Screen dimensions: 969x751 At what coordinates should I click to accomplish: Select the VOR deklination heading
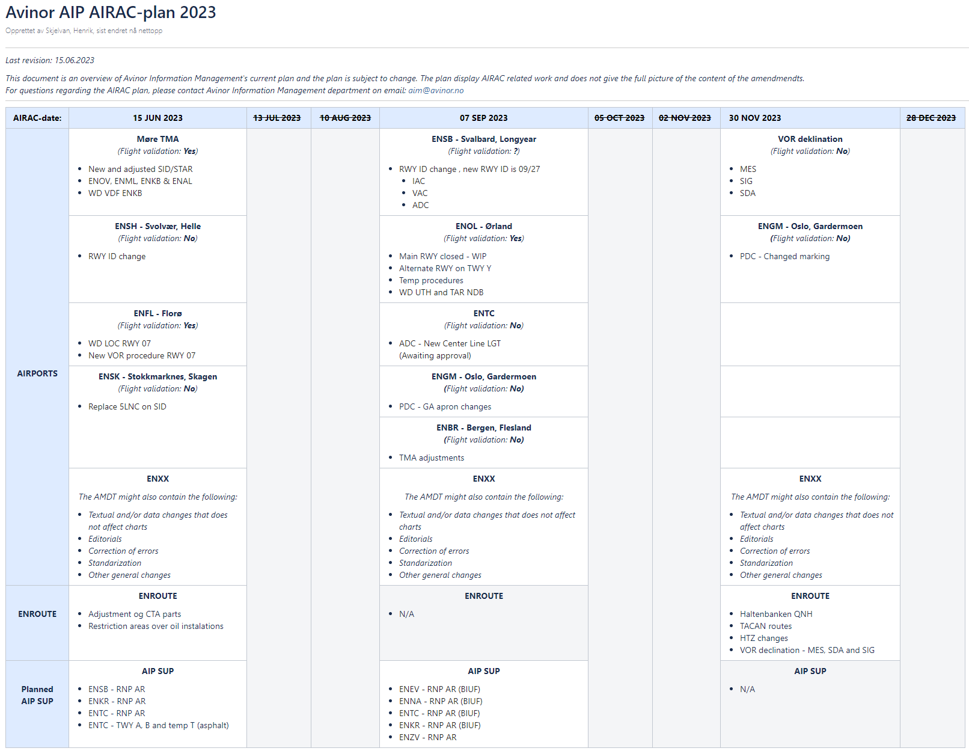[810, 139]
